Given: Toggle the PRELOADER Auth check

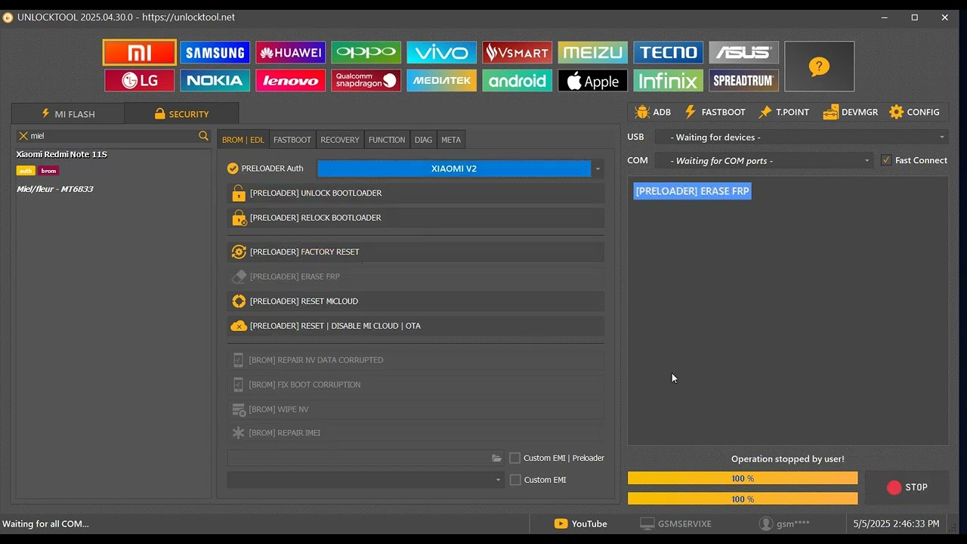Looking at the screenshot, I should click(x=233, y=168).
